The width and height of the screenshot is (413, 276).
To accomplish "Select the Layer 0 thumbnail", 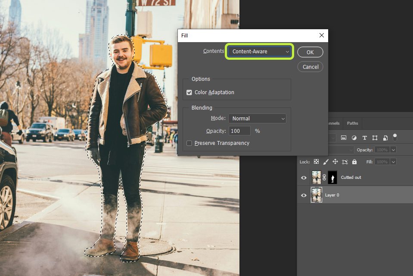I will (x=317, y=195).
